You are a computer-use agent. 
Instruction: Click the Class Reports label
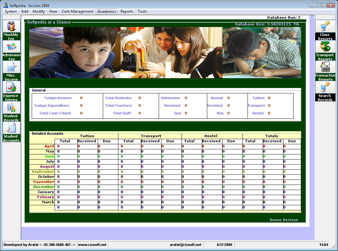[325, 37]
